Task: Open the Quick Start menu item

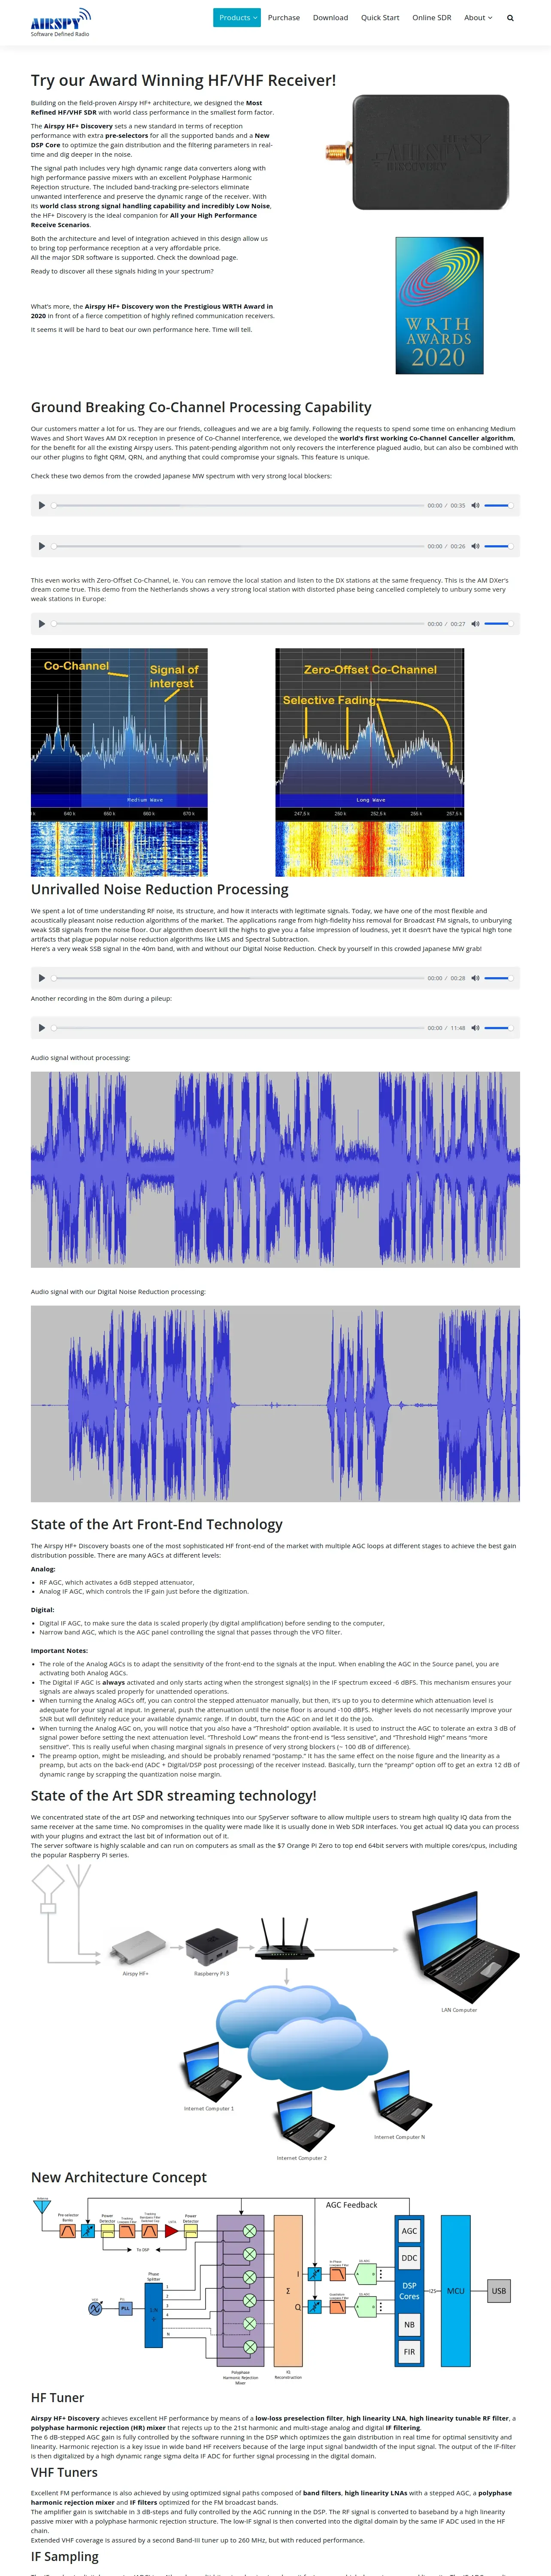Action: 380,18
